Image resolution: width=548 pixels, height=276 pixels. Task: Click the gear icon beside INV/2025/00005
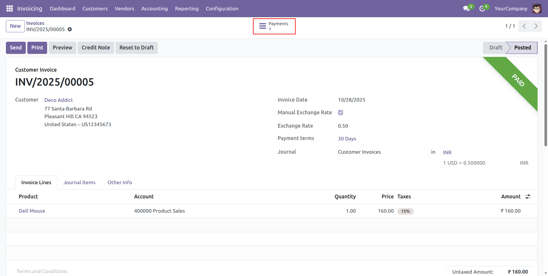coord(70,29)
